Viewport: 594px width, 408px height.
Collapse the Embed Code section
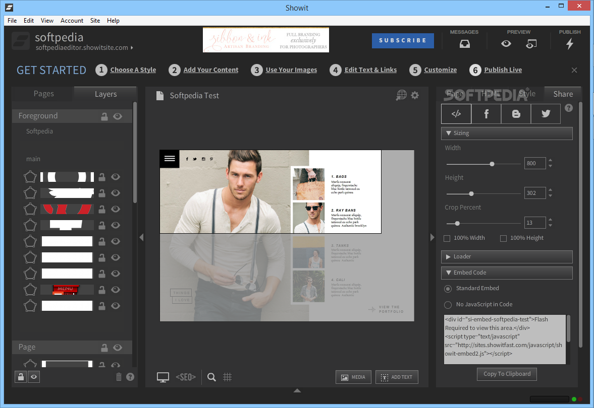[x=507, y=273]
